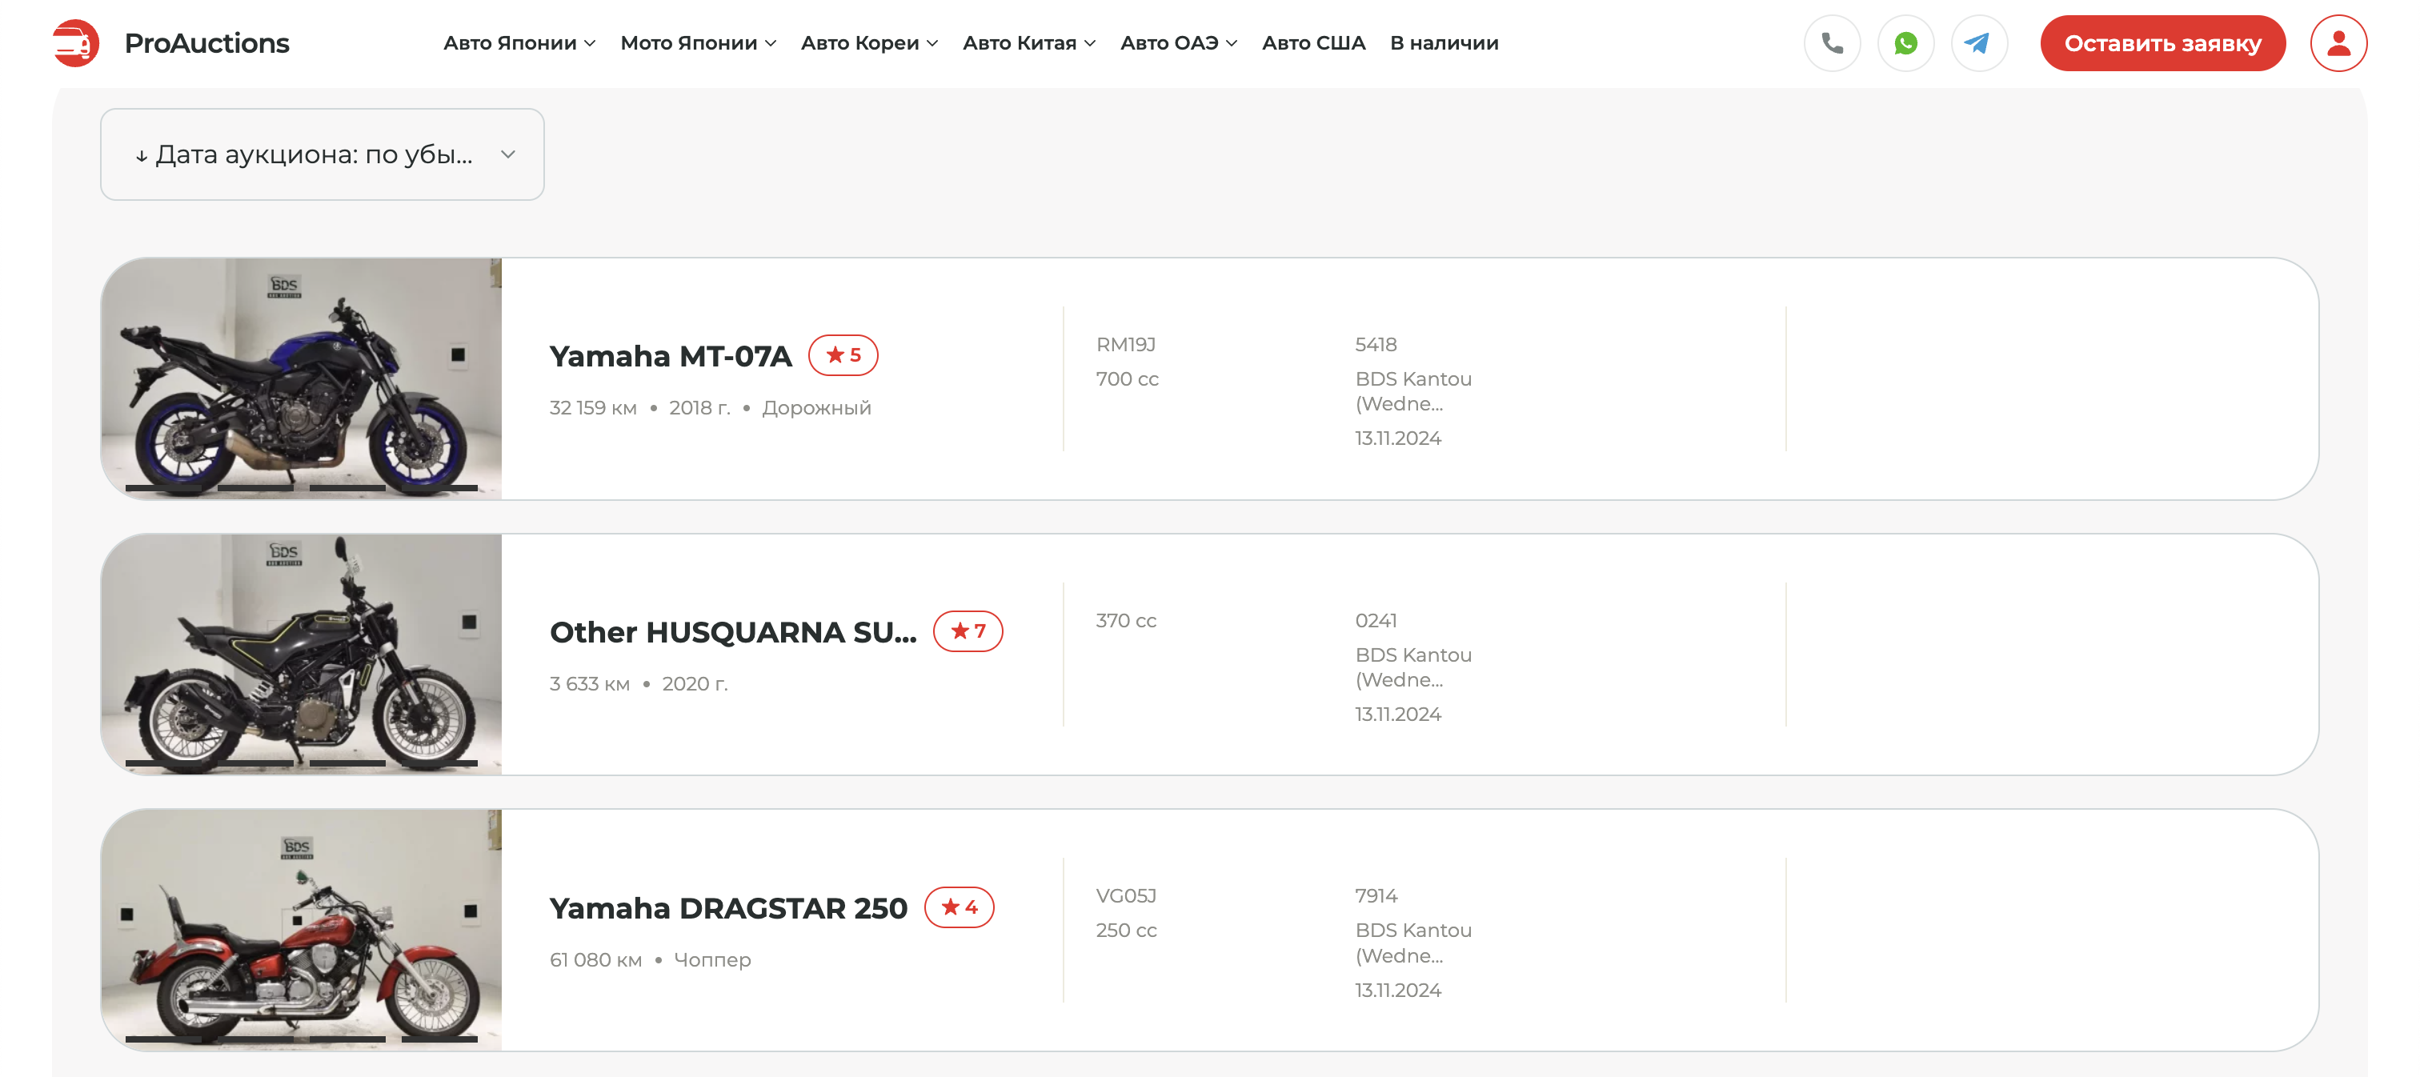Click the 13.11.2024 date in Husquarna row
Screen dimensions: 2420x1077
click(x=1398, y=715)
